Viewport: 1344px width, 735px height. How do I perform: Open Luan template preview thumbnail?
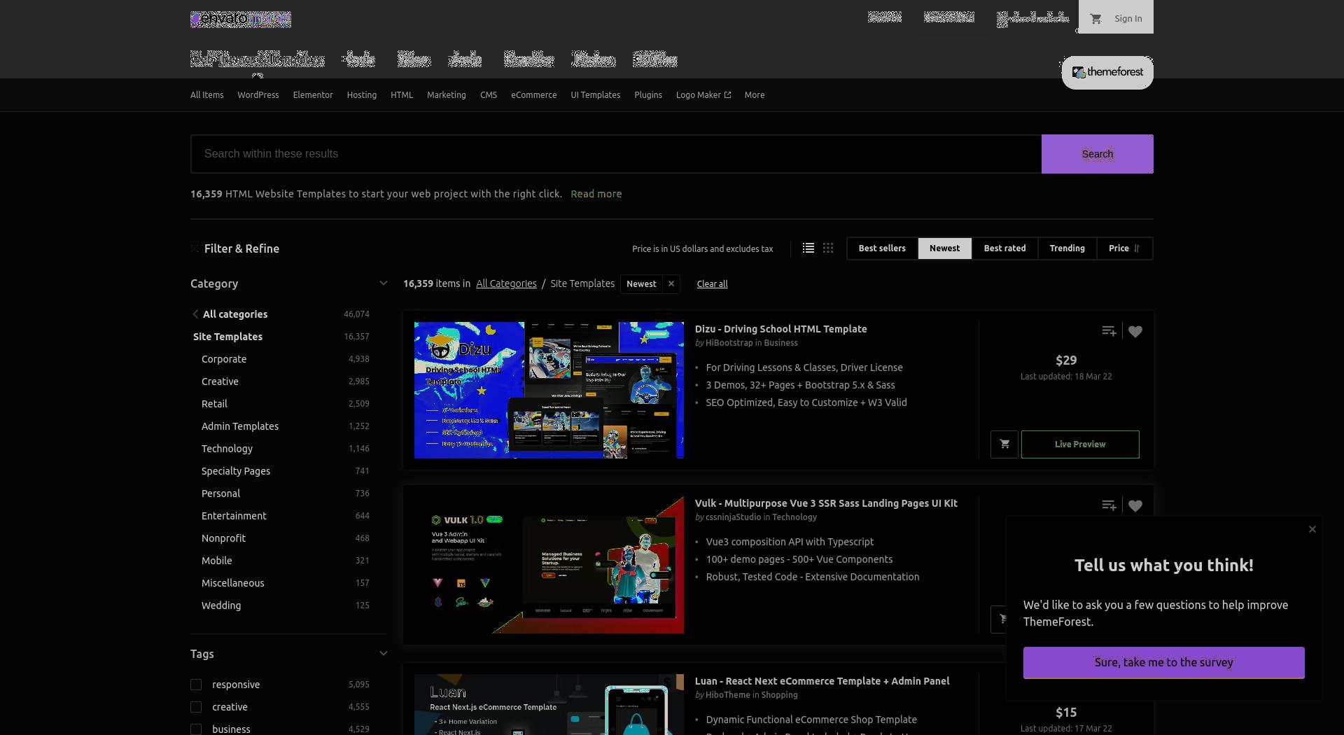[x=549, y=704]
